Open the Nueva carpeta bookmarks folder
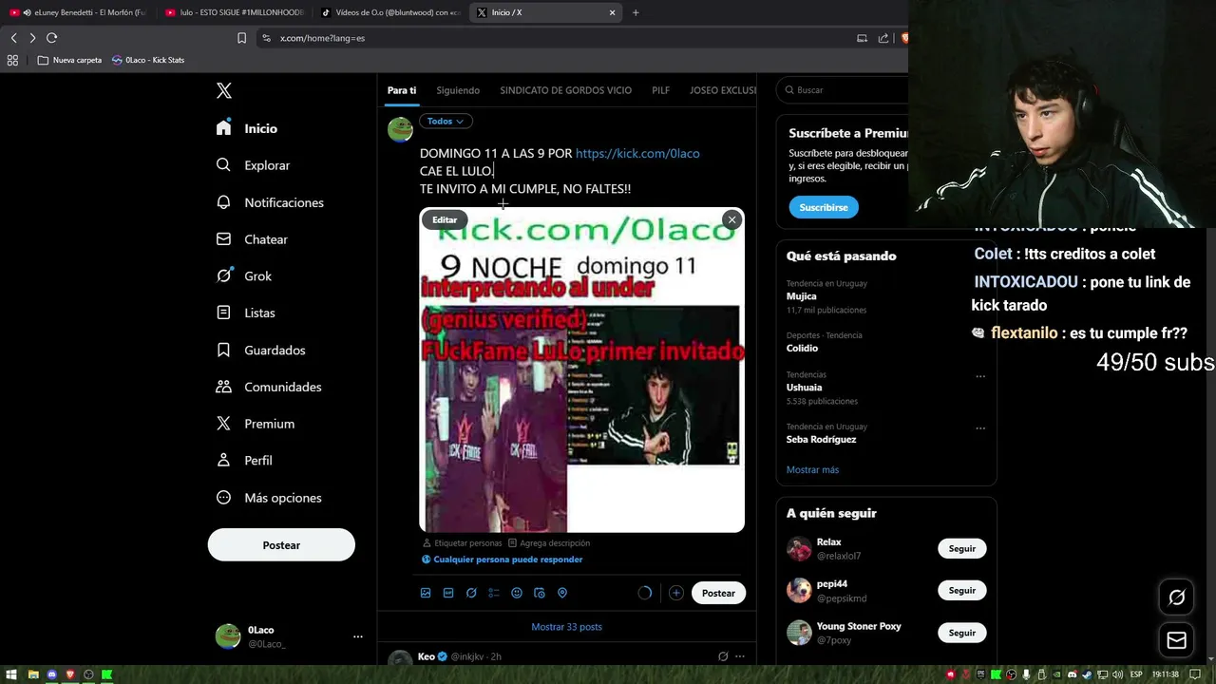Screen dimensions: 1216x684 [x=69, y=60]
